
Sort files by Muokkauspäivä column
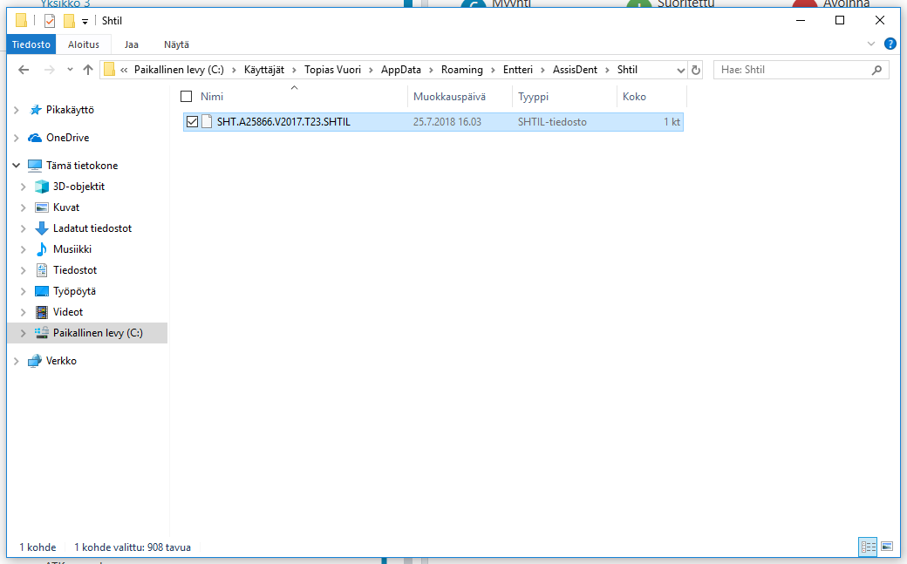tap(449, 97)
